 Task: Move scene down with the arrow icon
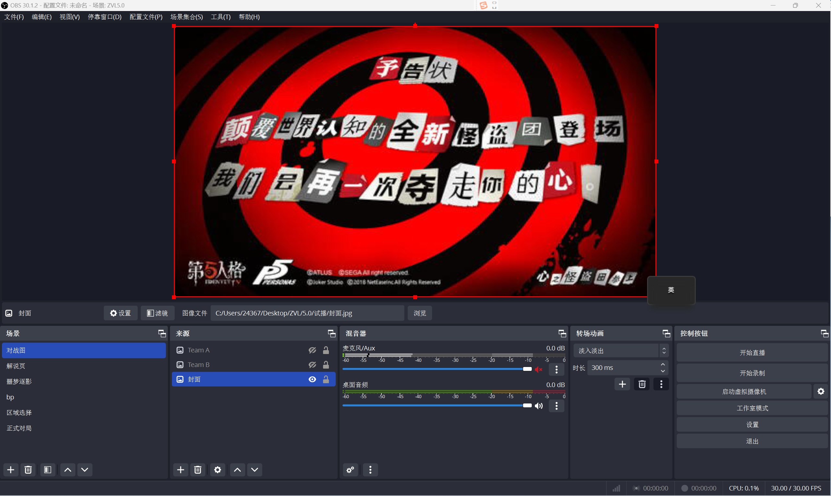pos(85,470)
